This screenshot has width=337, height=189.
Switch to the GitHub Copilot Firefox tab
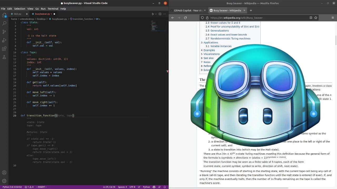[x=188, y=10]
